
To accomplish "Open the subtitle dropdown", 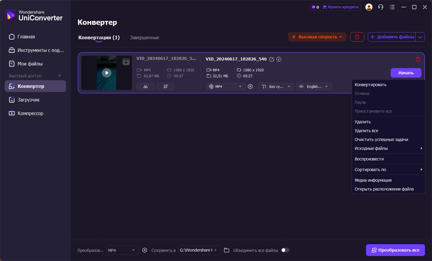I will [276, 86].
